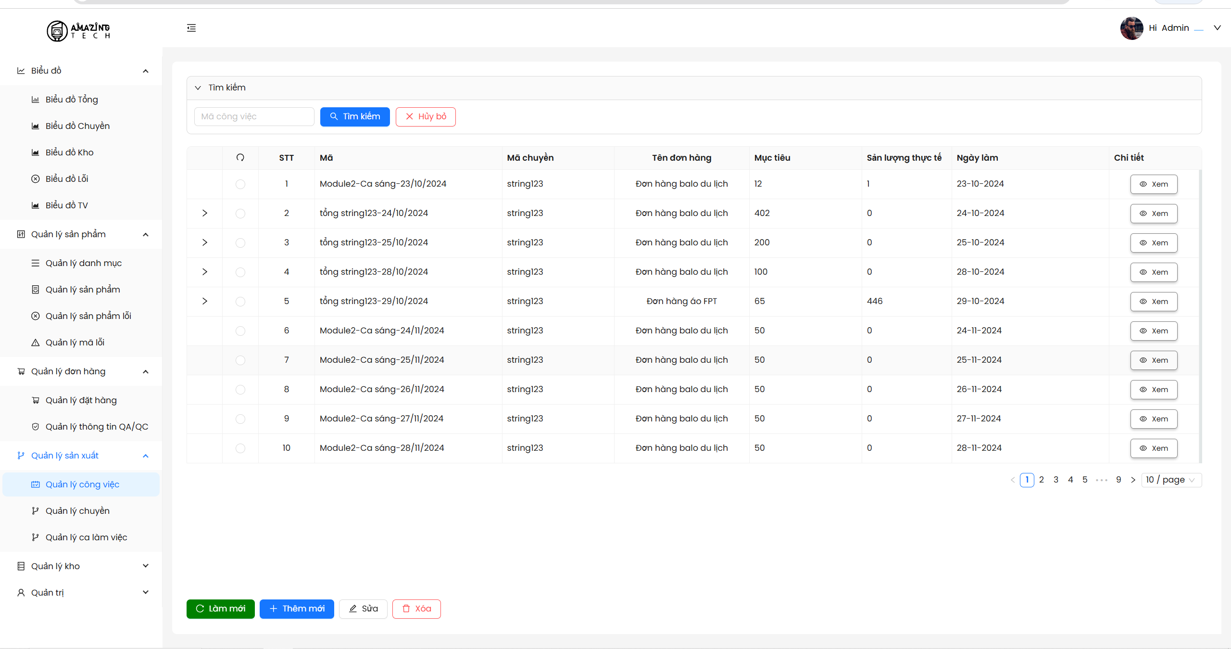Open Quản lý thông tin QA/QC page
Screen dimensions: 1231x649
[96, 427]
